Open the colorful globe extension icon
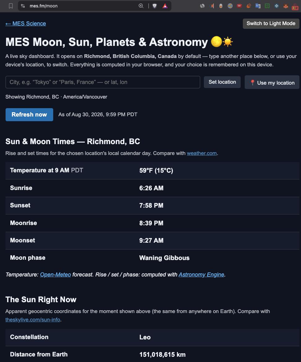The height and width of the screenshot is (362, 301). point(230,6)
